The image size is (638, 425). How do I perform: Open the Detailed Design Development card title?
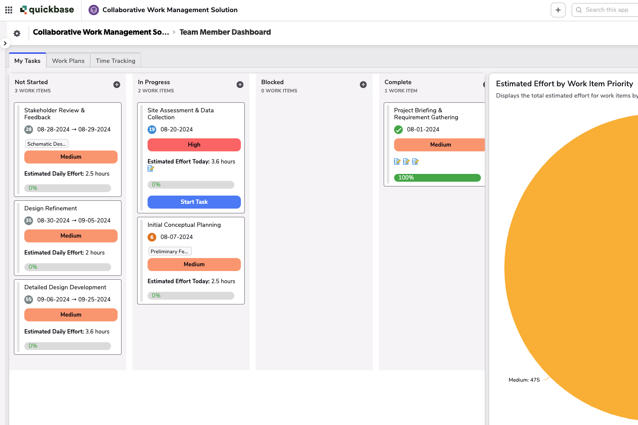tap(65, 287)
